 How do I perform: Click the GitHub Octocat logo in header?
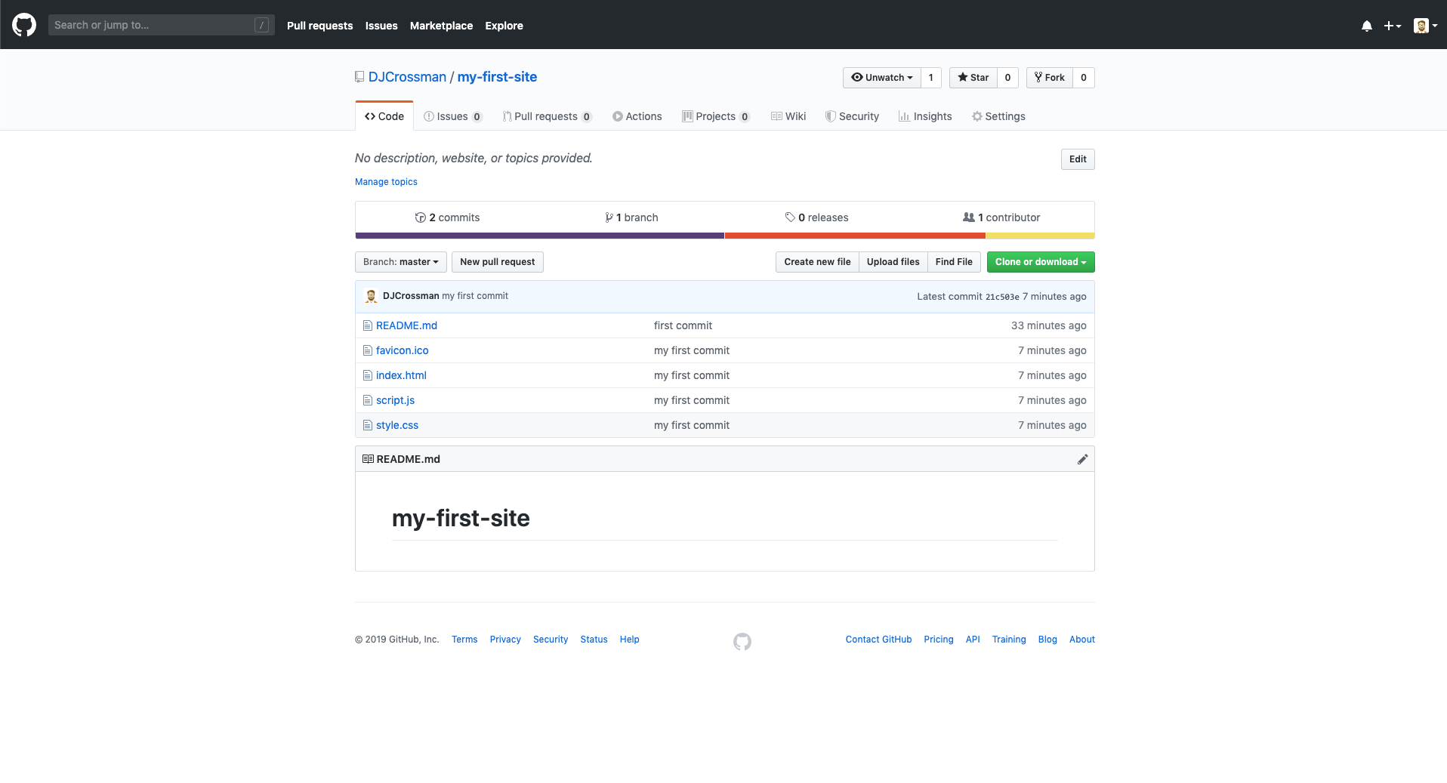24,25
